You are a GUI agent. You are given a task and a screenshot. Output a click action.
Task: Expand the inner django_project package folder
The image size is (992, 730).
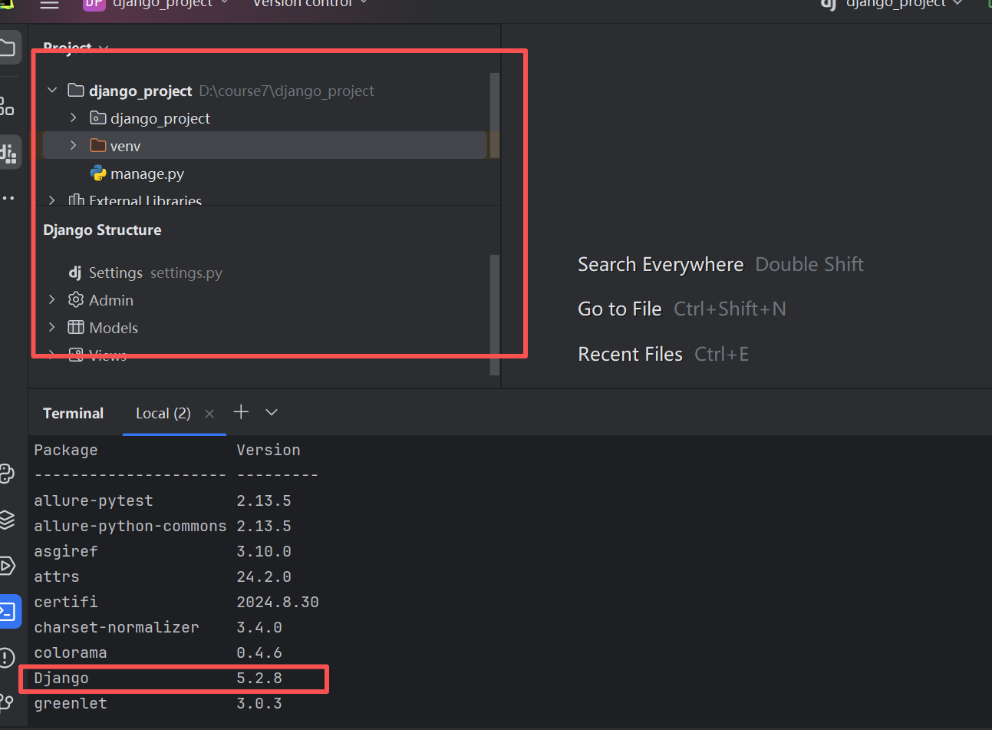click(74, 118)
